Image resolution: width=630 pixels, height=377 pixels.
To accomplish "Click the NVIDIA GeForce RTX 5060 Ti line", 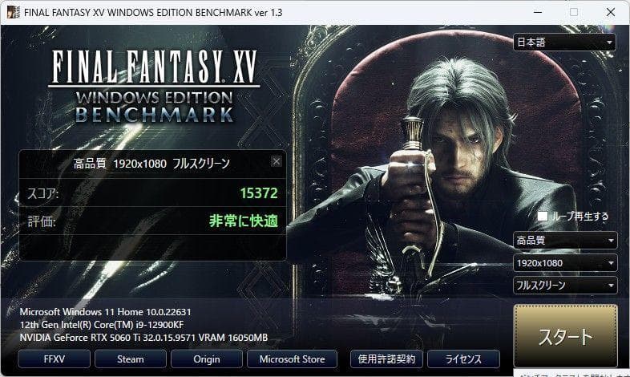I will tap(143, 338).
